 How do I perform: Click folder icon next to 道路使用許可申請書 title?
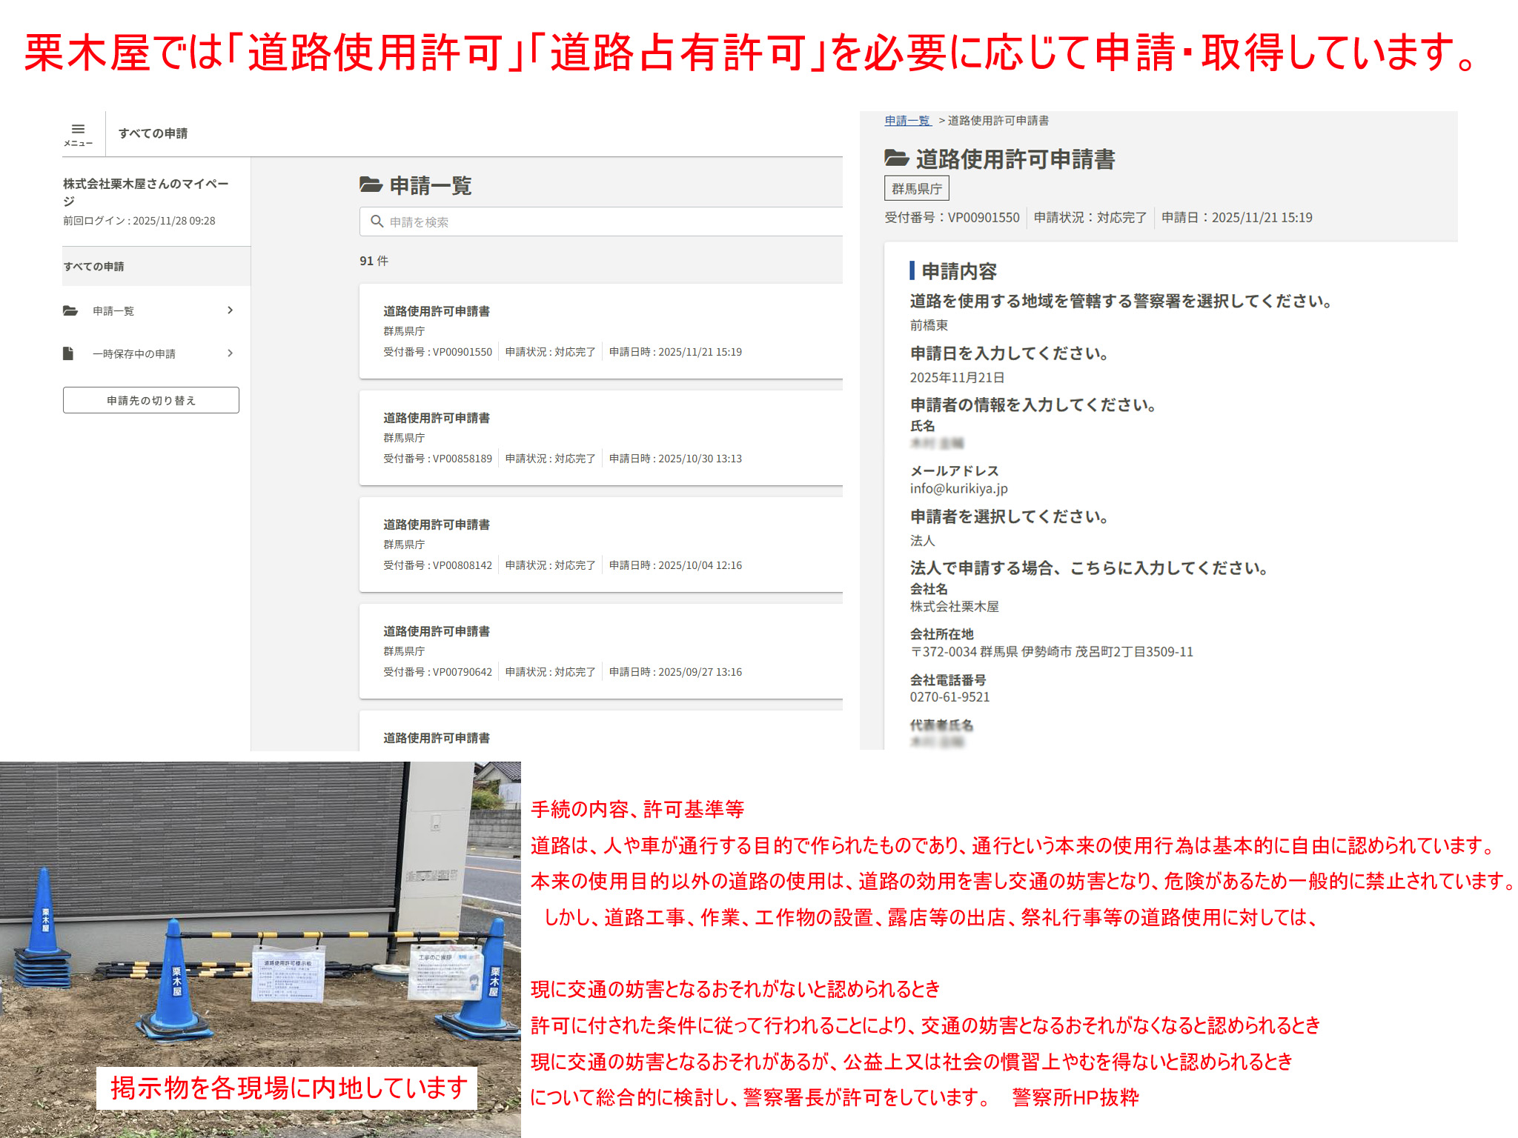tap(897, 159)
